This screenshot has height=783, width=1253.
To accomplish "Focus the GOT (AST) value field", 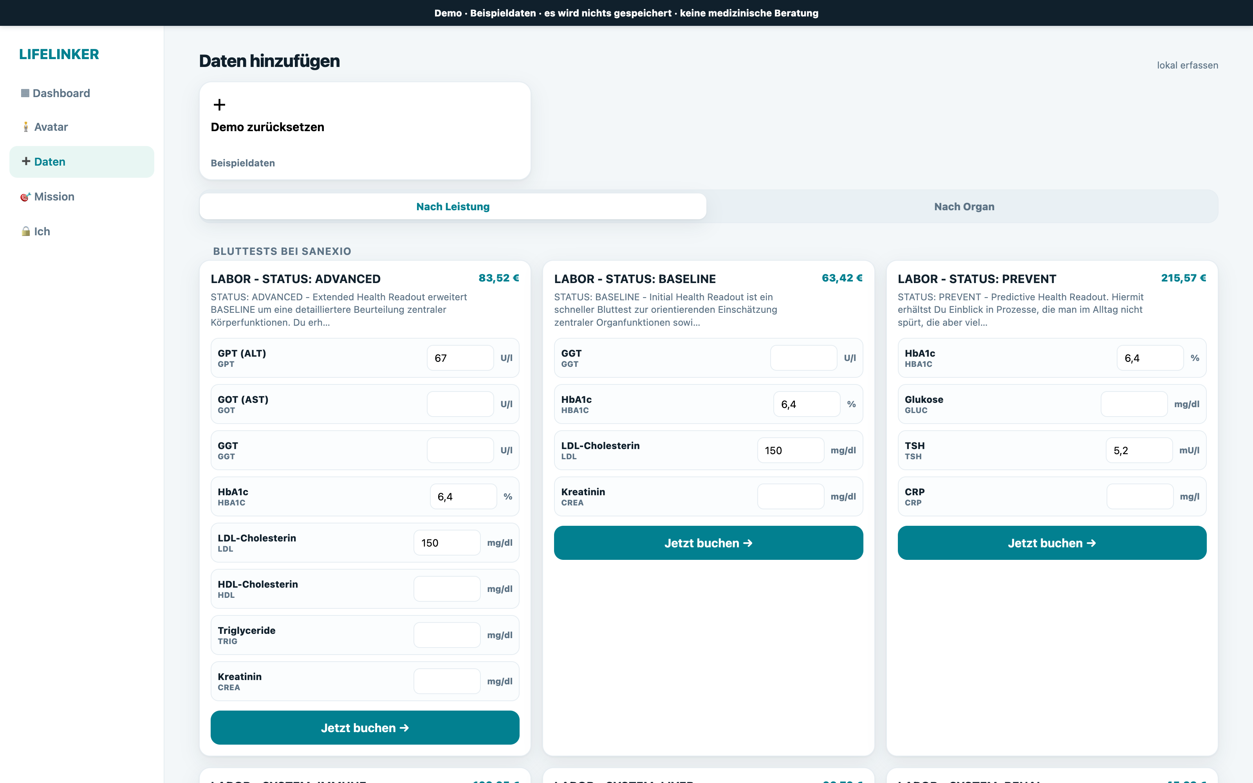I will (460, 404).
